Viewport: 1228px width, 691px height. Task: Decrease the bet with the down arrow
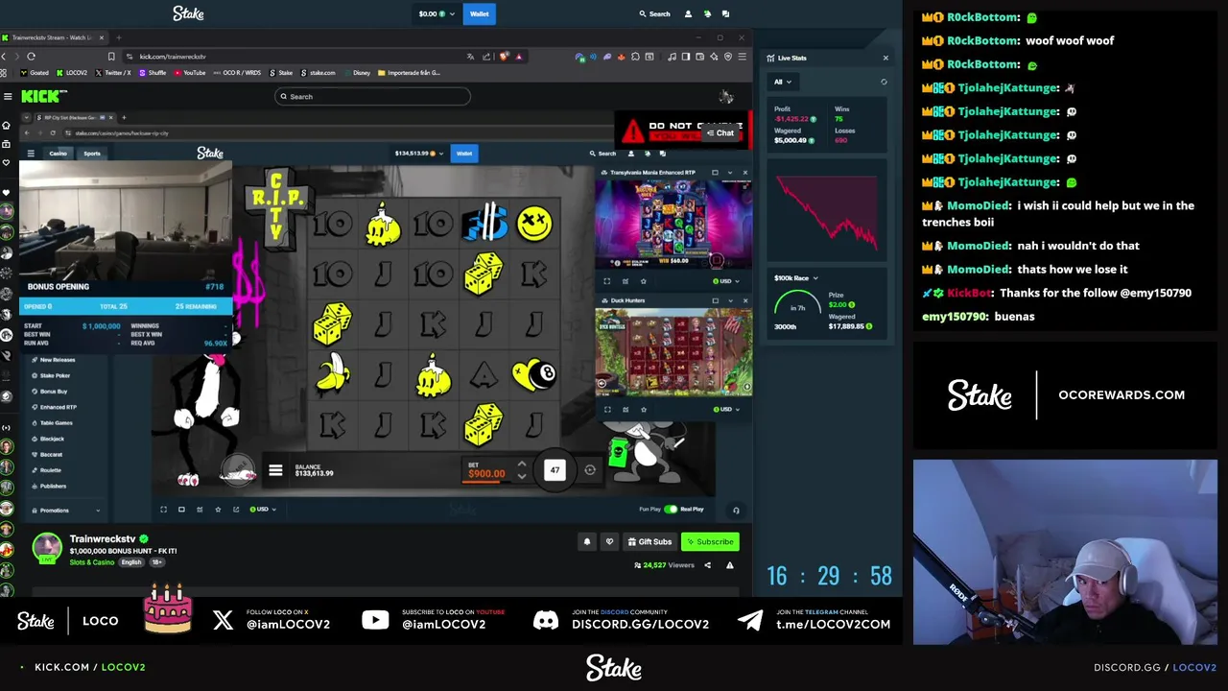pyautogui.click(x=522, y=476)
